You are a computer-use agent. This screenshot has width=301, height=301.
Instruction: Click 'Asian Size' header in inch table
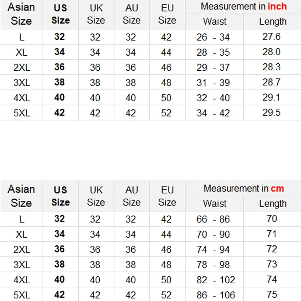(x=21, y=14)
